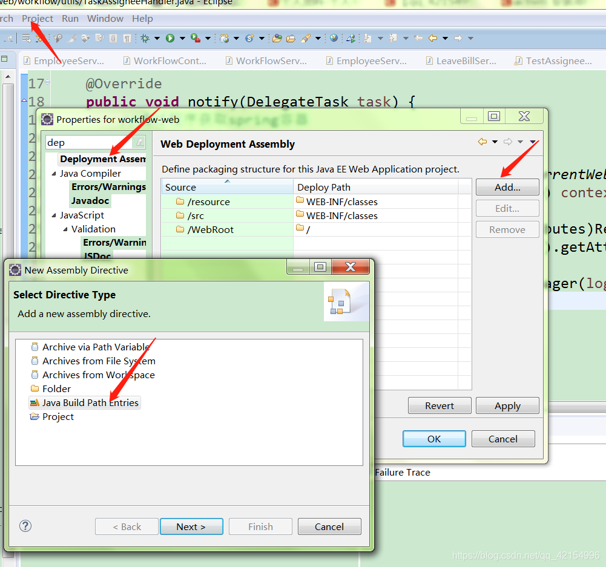Collapse the Validation tree node
This screenshot has height=567, width=606.
[x=65, y=229]
